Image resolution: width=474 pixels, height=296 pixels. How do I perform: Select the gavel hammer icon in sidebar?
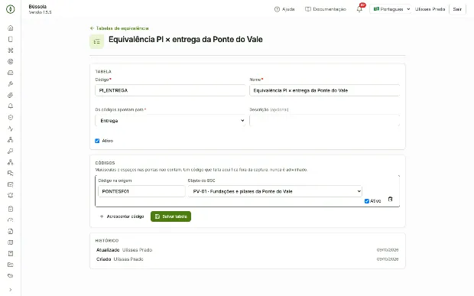click(10, 84)
